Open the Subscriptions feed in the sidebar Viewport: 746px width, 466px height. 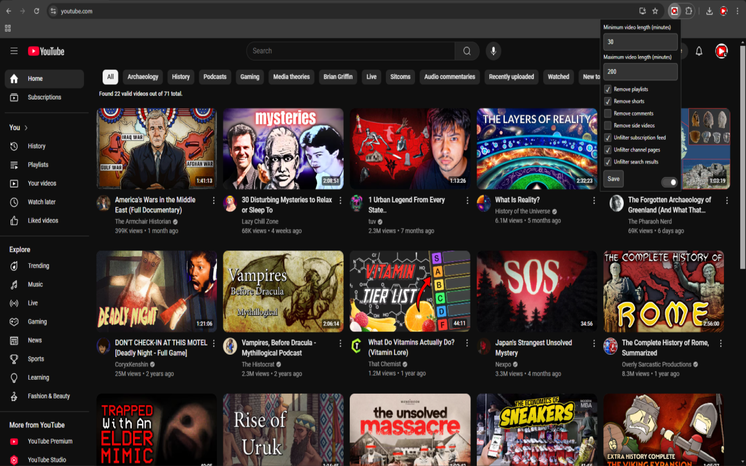point(44,97)
